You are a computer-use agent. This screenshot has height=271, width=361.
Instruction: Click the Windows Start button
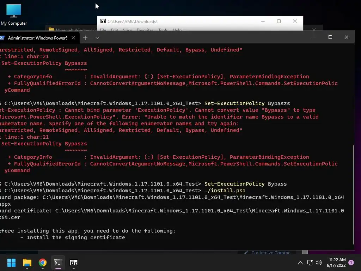tap(11, 263)
